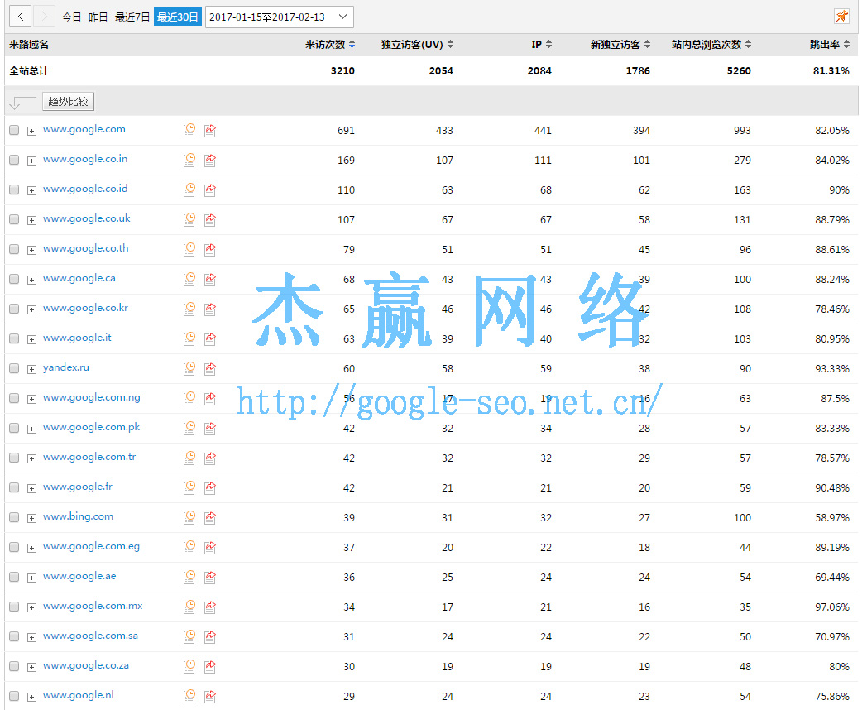Image resolution: width=867 pixels, height=710 pixels.
Task: Expand the www.google.co.th row
Action: [31, 251]
